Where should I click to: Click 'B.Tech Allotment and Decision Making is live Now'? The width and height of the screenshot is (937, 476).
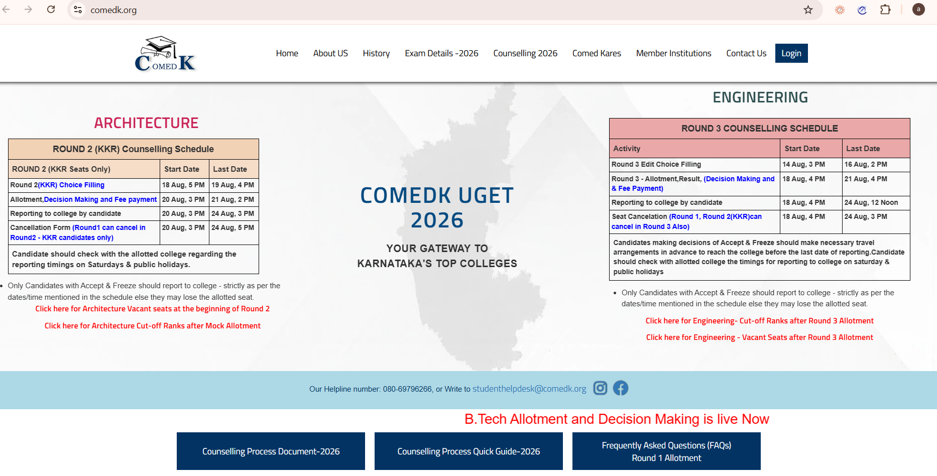(617, 419)
